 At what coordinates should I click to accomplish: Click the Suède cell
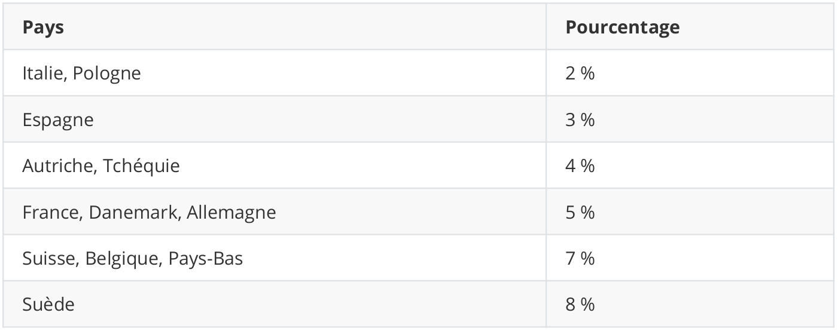tap(48, 304)
